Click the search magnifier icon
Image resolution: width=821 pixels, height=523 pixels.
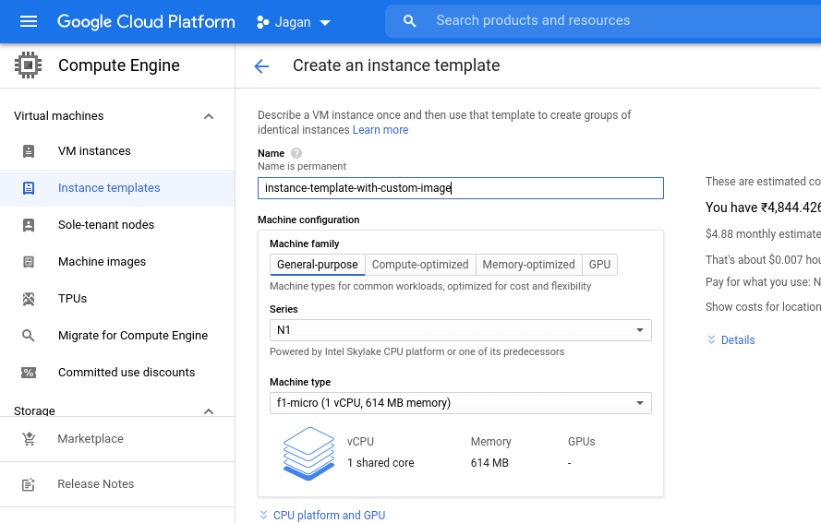(x=409, y=21)
